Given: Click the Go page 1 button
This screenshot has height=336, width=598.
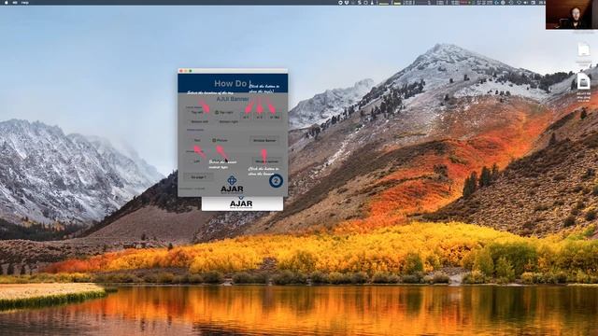Looking at the screenshot, I should click(198, 176).
